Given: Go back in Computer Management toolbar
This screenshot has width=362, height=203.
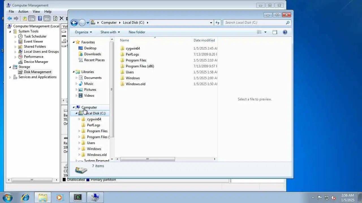Looking at the screenshot, I should [10, 19].
